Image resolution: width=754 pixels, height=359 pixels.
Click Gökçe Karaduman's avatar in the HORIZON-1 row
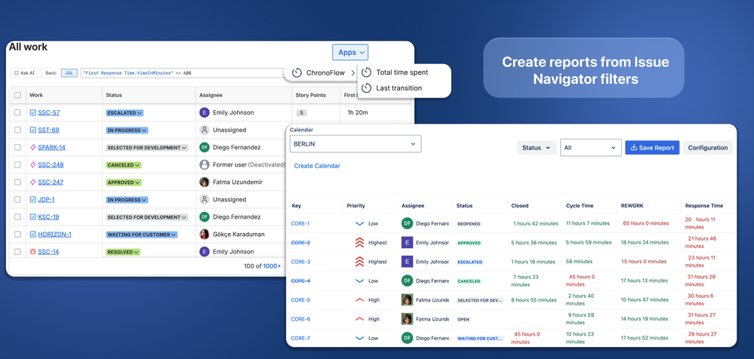click(205, 235)
